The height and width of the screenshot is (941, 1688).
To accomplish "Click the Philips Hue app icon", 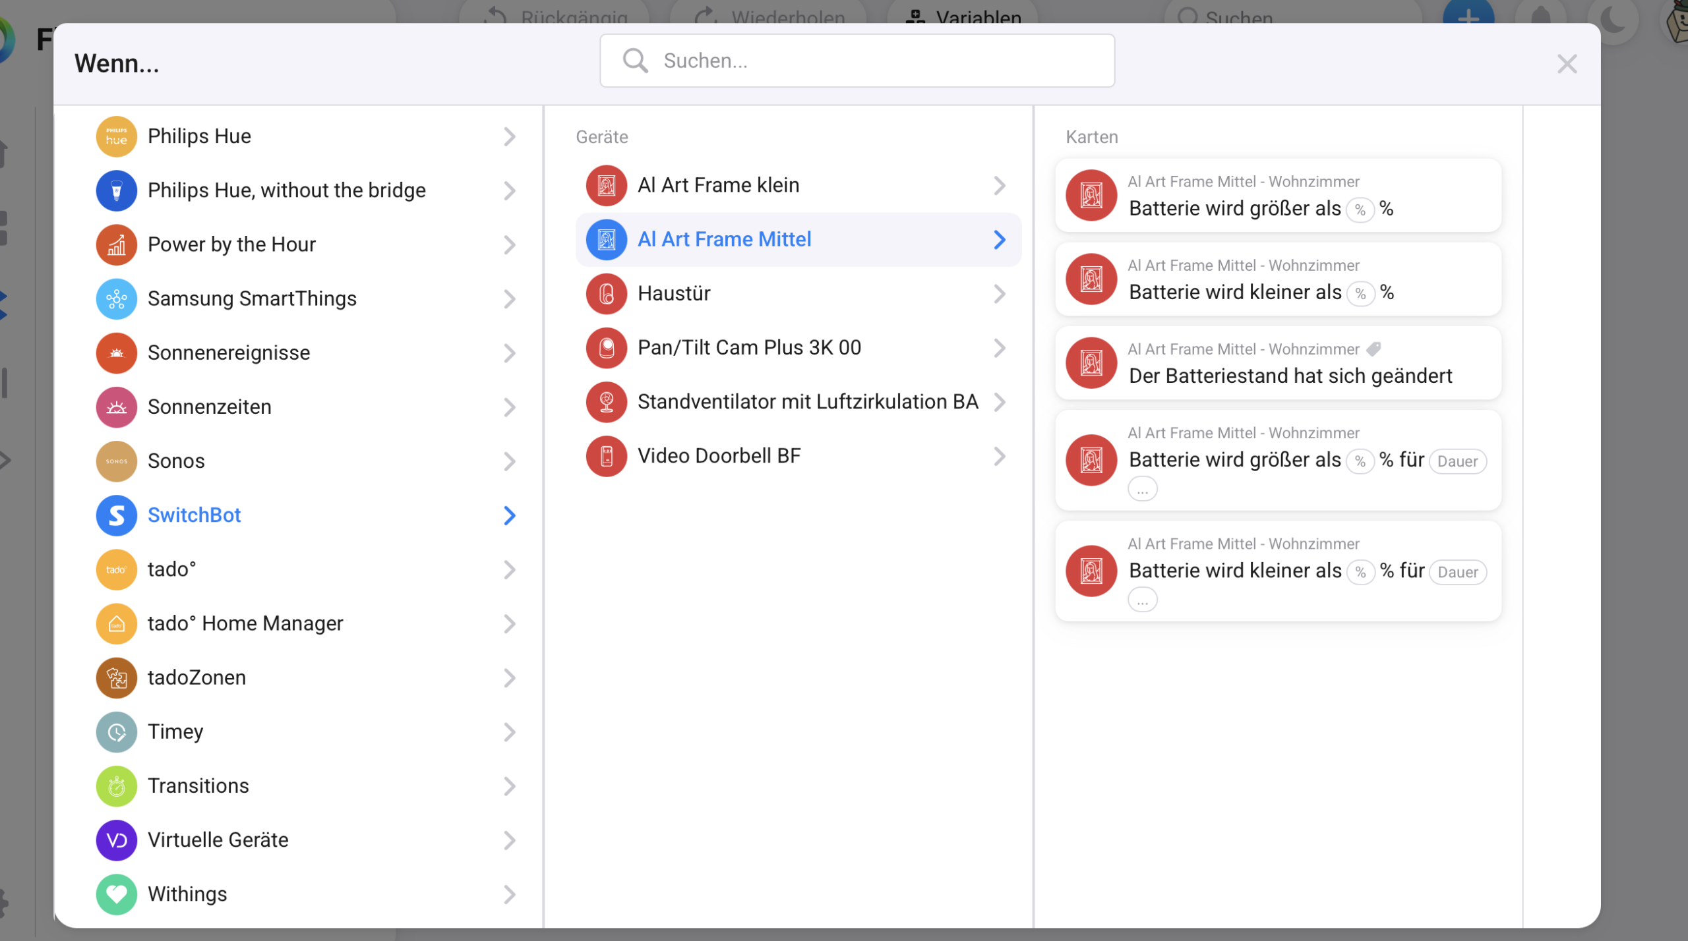I will [117, 136].
